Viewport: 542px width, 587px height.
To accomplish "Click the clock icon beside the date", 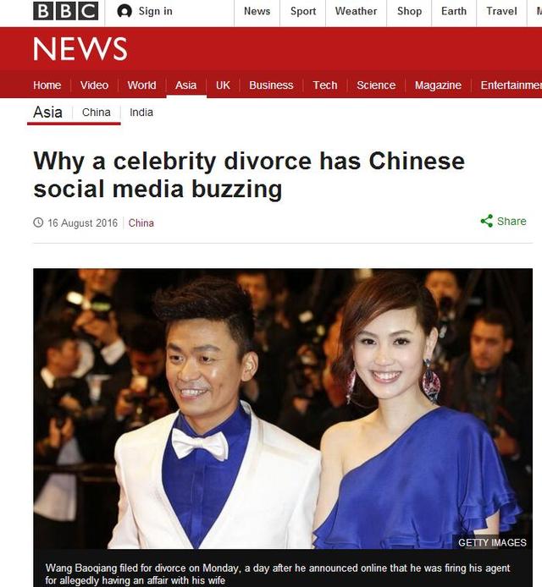I will (38, 222).
